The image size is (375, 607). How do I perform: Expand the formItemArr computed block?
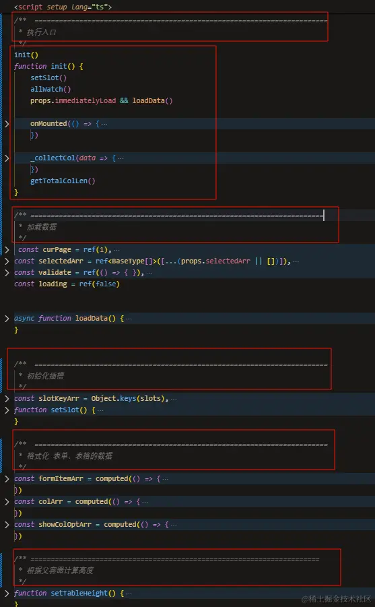pos(7,479)
